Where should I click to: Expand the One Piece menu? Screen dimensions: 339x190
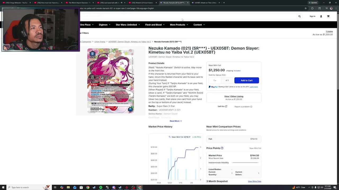(87, 25)
